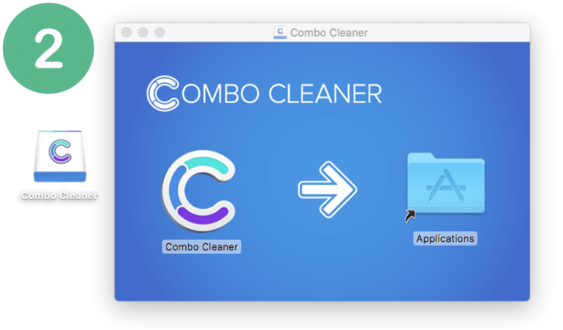Click the Applications folder label

pyautogui.click(x=445, y=239)
